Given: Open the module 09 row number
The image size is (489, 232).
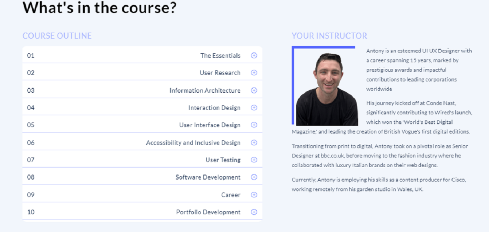Looking at the screenshot, I should (31, 195).
